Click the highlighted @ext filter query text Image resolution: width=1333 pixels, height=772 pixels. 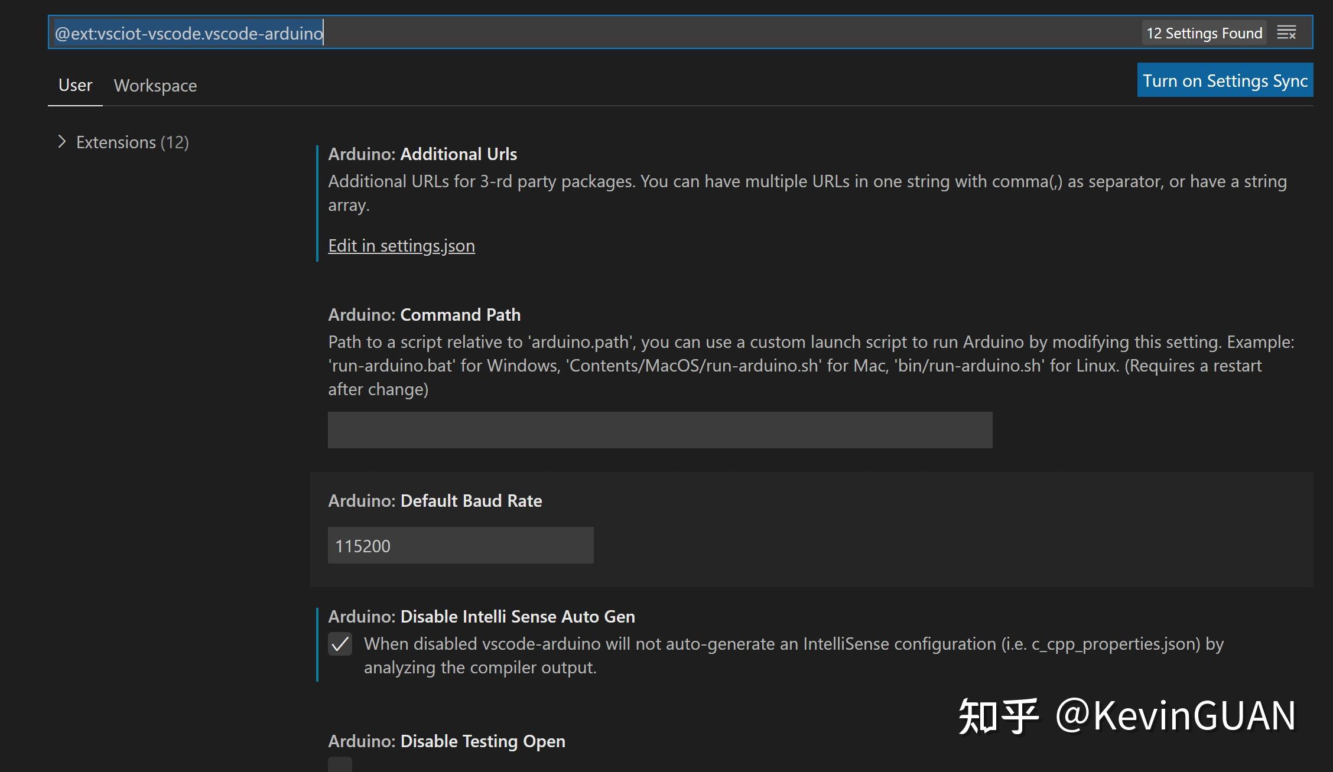point(188,33)
